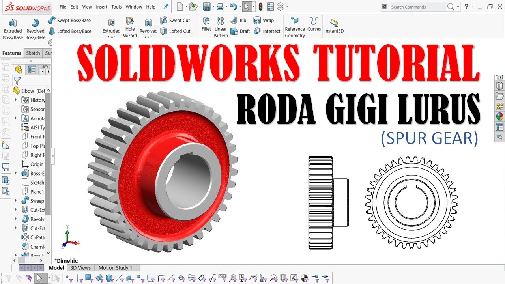Toggle the Filter Surface Bodies selection filter
The width and height of the screenshot is (505, 284).
coord(99,278)
